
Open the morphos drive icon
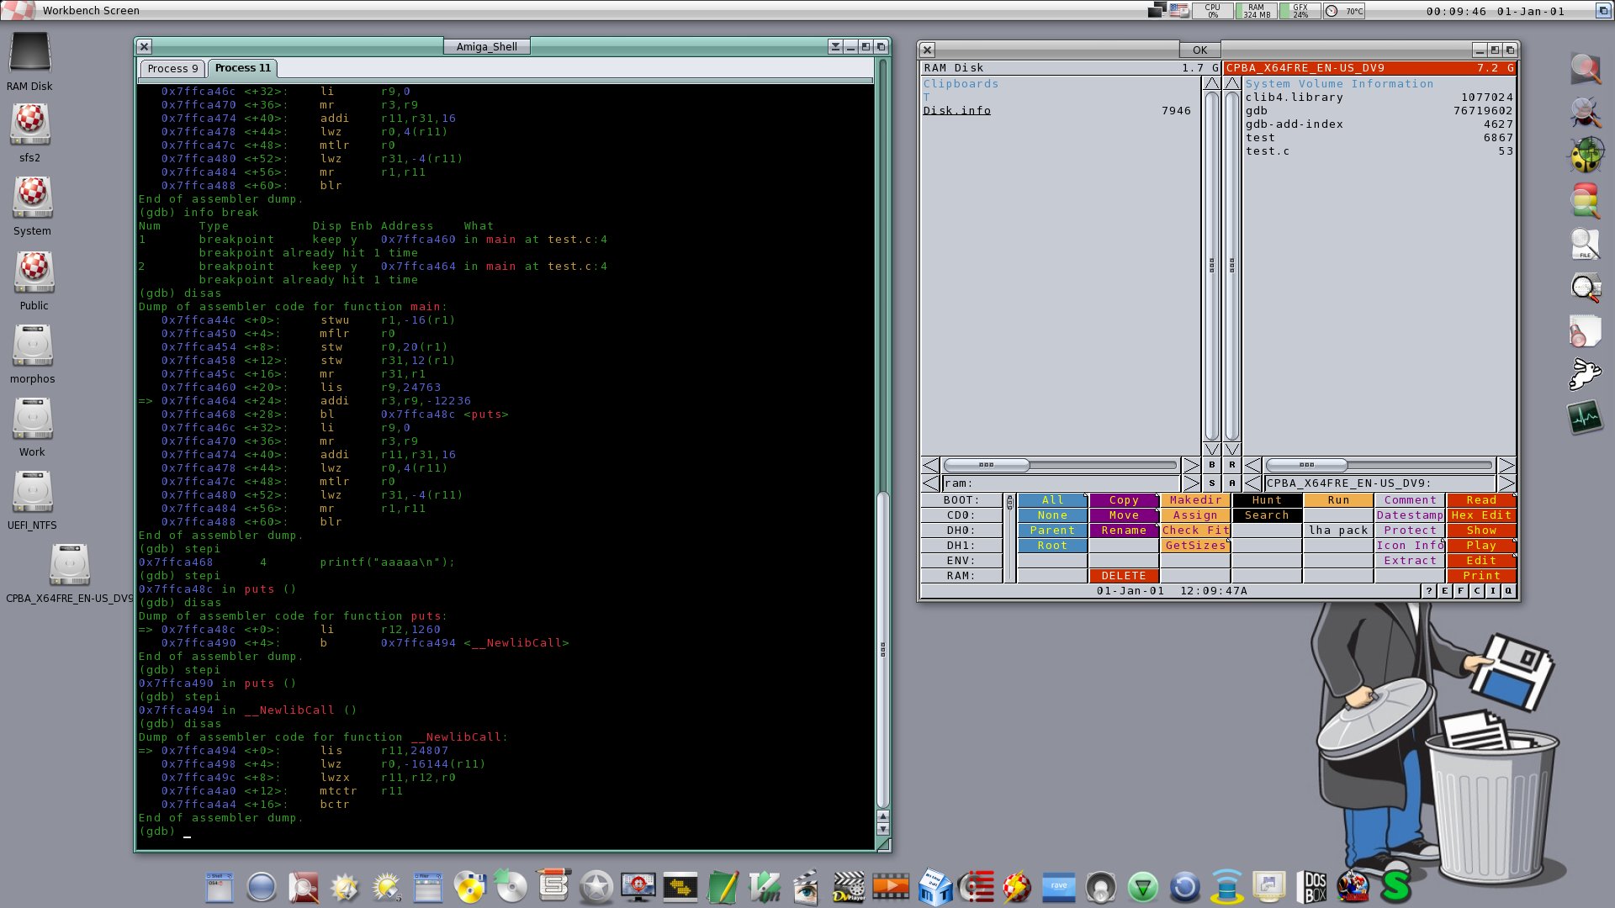tap(32, 345)
